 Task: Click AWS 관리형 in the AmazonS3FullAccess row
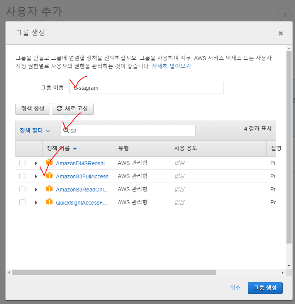132,176
